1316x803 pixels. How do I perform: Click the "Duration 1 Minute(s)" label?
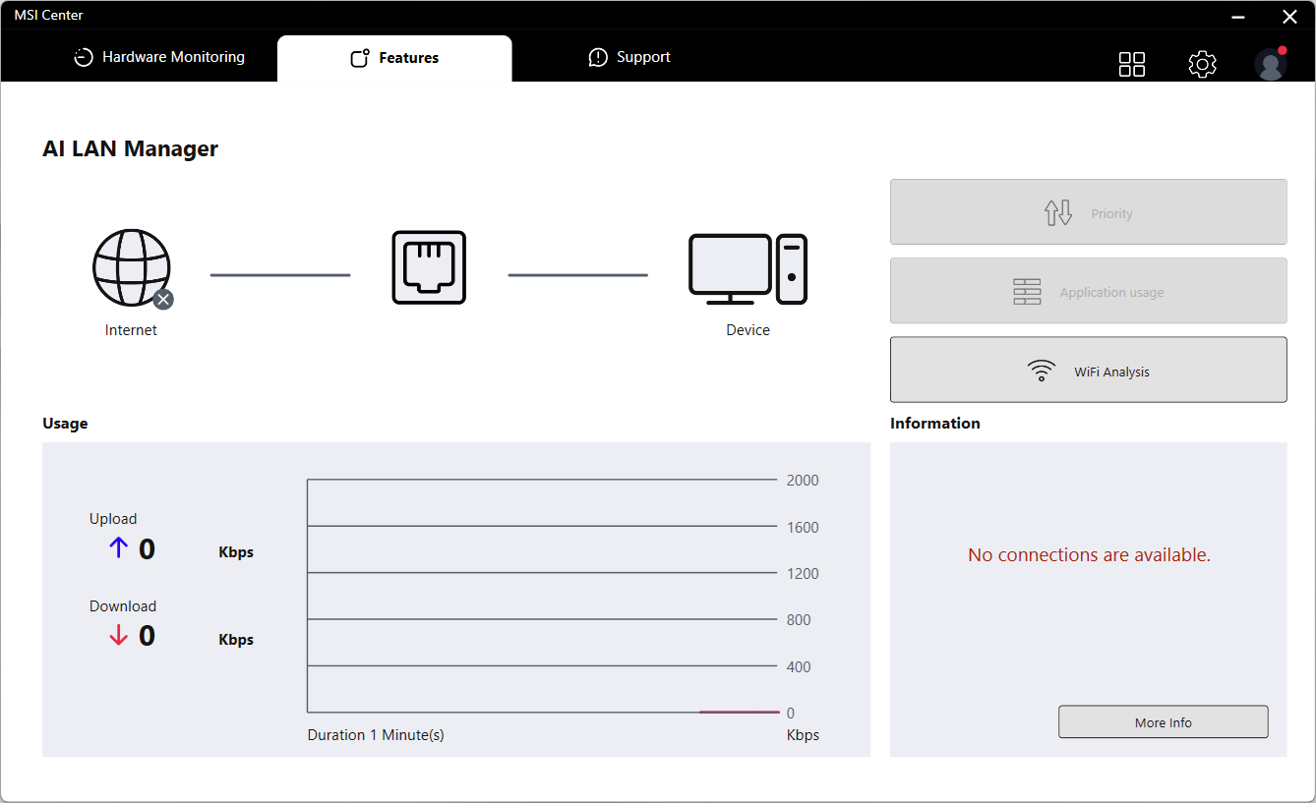coord(376,734)
